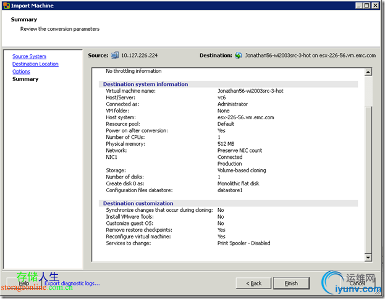Cancel the Import Machine wizard
Screen dimensions: 385x299
coord(357,284)
